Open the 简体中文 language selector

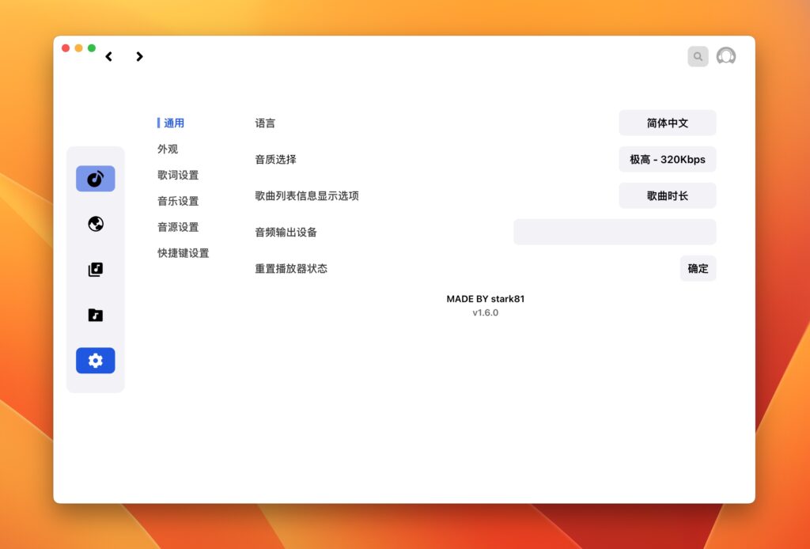coord(667,123)
